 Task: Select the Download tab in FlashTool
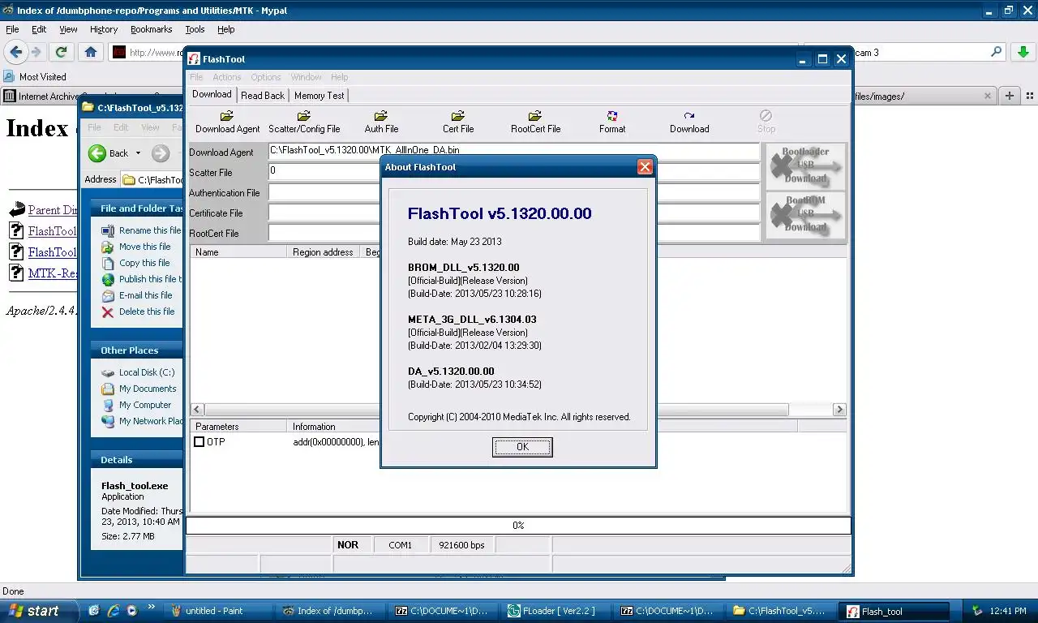coord(212,94)
